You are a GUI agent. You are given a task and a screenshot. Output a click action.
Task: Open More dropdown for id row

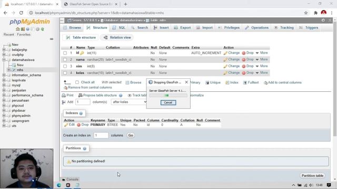pos(262,52)
